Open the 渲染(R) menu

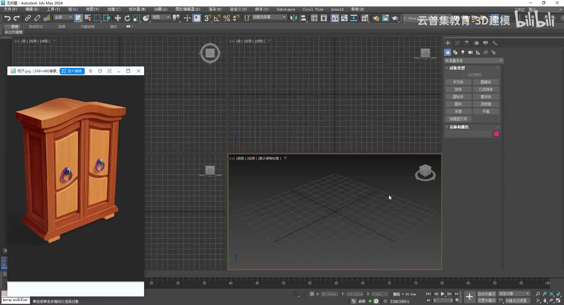coord(215,9)
